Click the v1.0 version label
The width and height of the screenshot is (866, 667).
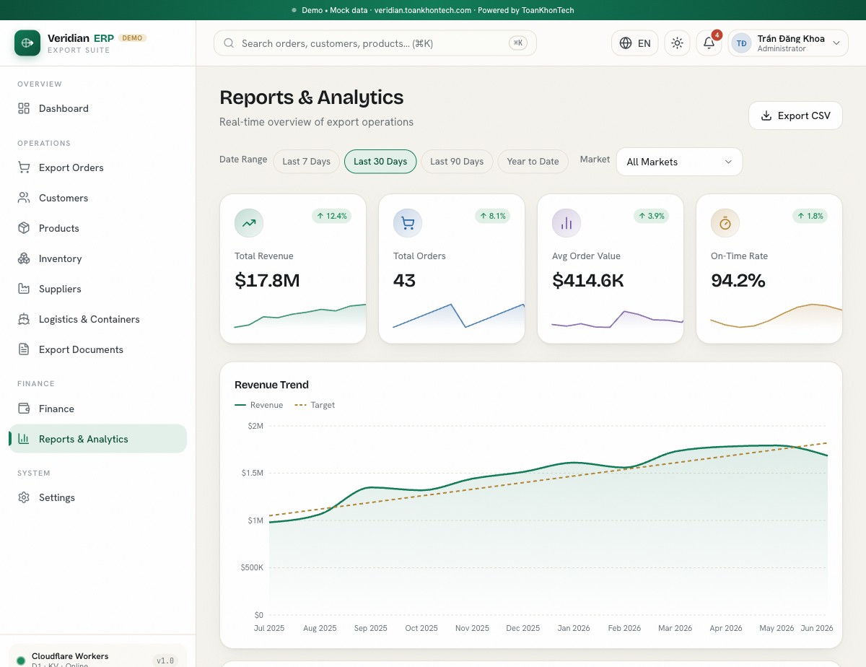tap(165, 661)
